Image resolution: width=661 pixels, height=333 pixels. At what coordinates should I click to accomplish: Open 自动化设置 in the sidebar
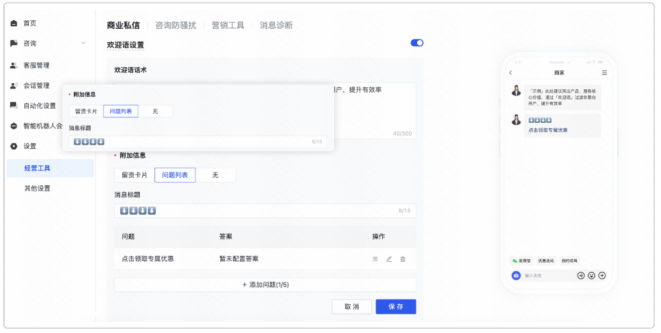click(x=40, y=106)
